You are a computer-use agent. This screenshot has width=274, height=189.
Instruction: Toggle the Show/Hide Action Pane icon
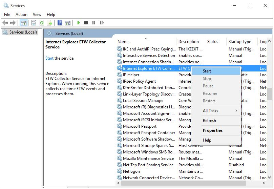[68, 23]
